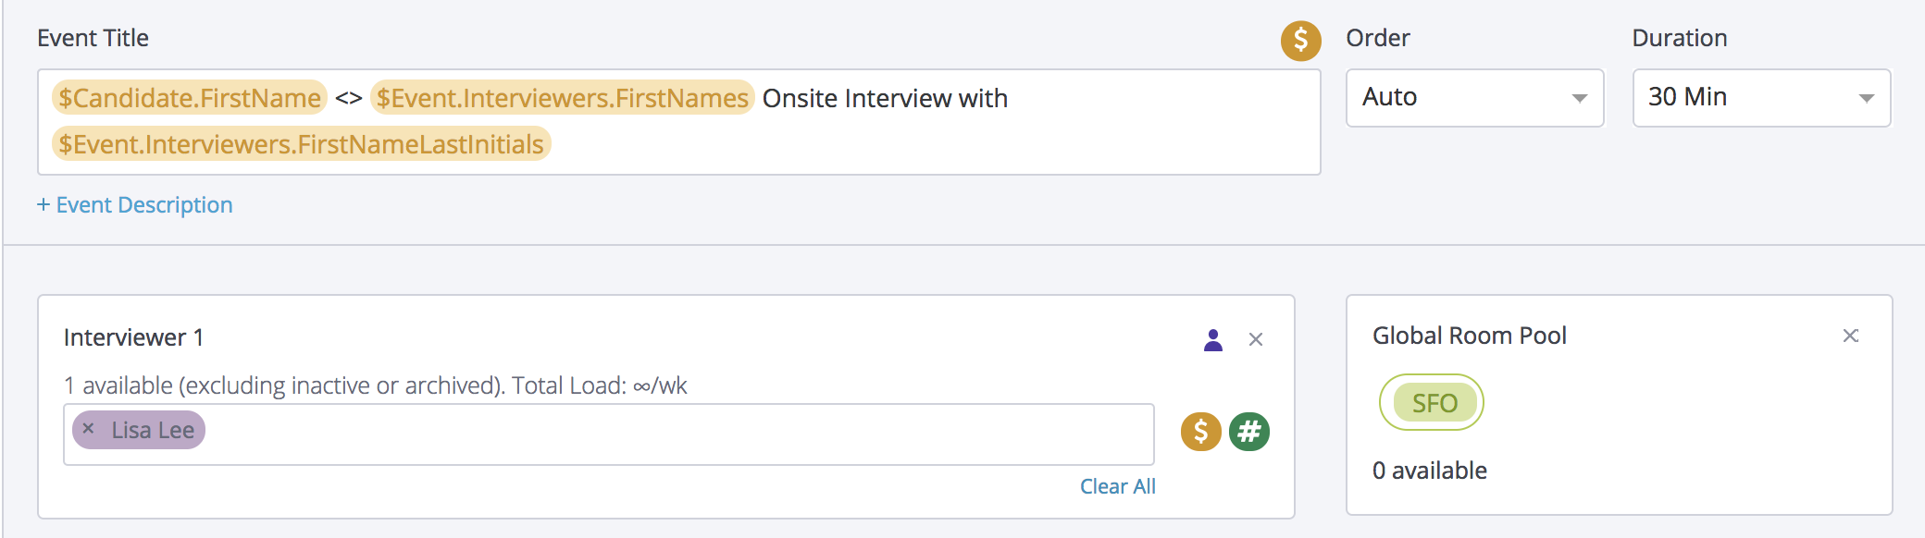Click the Lisa Lee interviewer chip
The image size is (1925, 538).
pyautogui.click(x=153, y=431)
